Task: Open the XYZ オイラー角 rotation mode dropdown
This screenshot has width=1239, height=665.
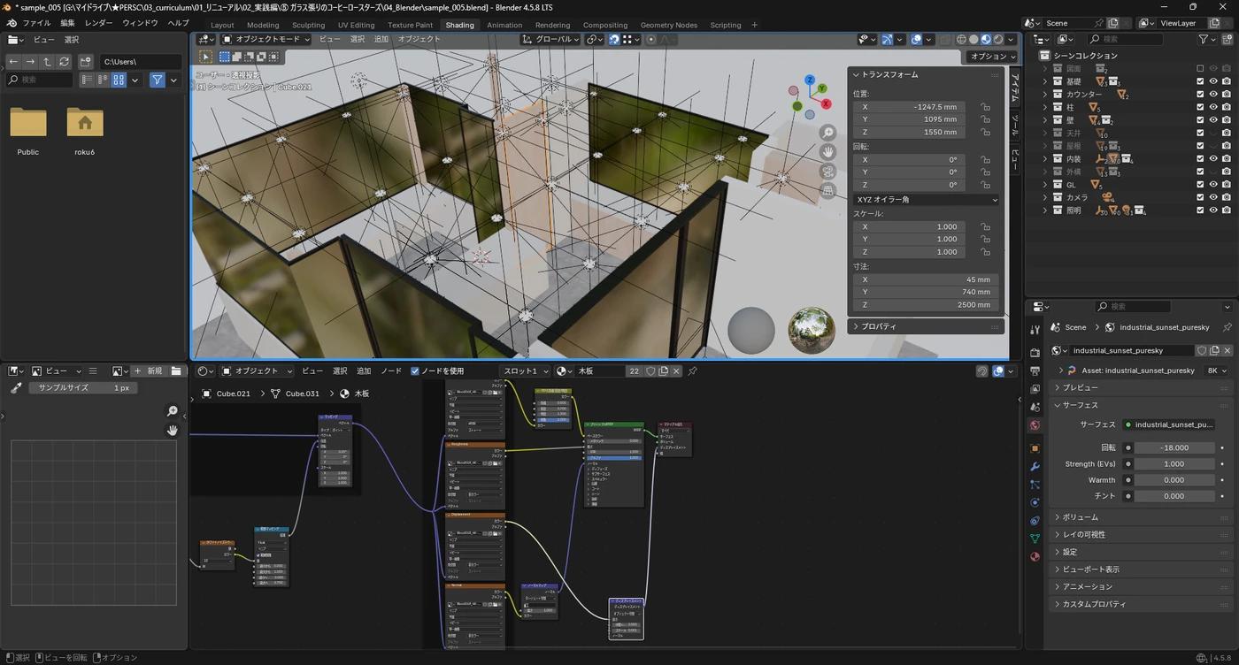Action: (x=927, y=200)
